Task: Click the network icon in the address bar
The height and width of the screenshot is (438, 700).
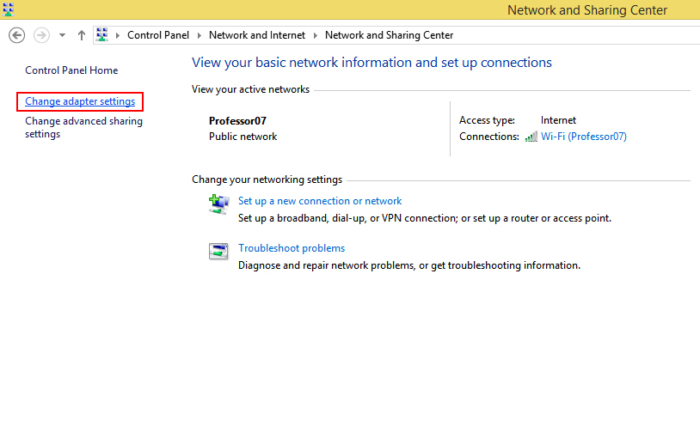Action: (x=102, y=35)
